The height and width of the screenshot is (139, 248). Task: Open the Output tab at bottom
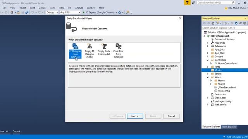pyautogui.click(x=16, y=131)
